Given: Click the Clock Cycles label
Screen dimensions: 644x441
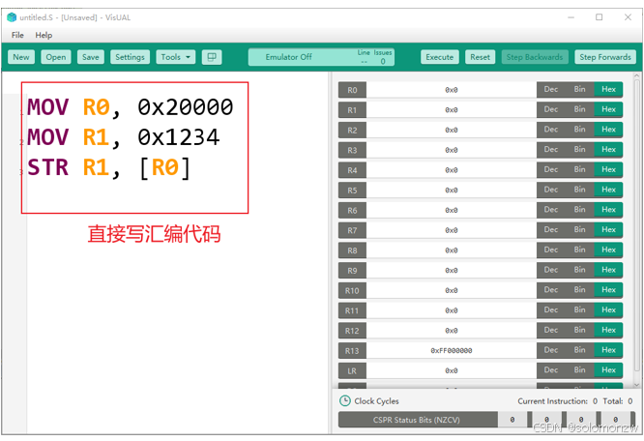Looking at the screenshot, I should pos(376,401).
